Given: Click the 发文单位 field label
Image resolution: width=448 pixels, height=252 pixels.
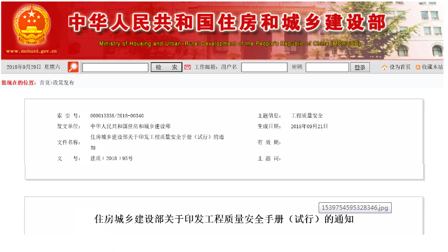Looking at the screenshot, I should coord(69,126).
